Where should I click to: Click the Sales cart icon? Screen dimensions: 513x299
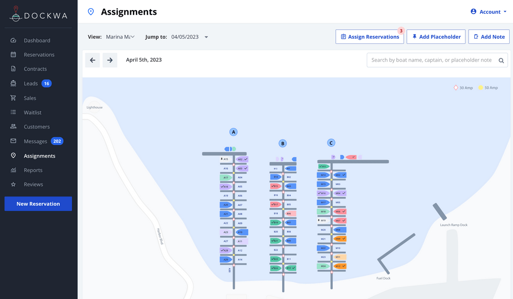point(13,98)
